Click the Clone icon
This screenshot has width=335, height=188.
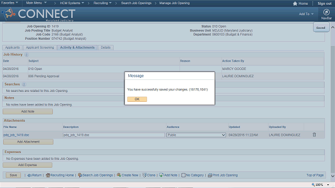pos(144,175)
